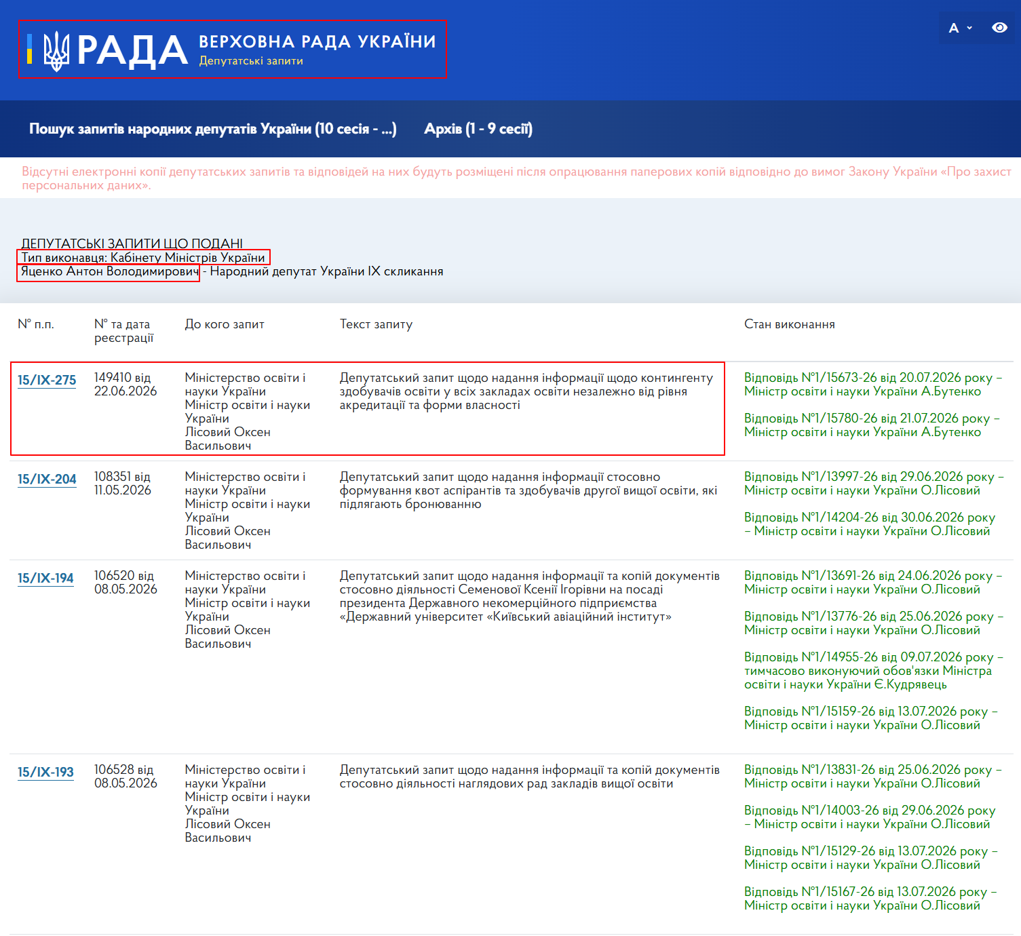Click registration '108351 від 11.05.2026'

(x=123, y=484)
